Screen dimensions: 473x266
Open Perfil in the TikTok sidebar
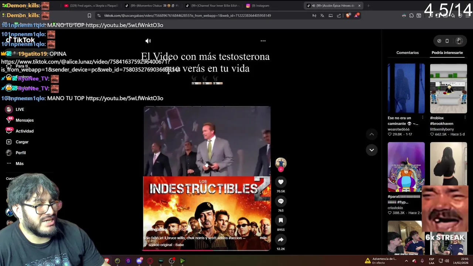16,153
